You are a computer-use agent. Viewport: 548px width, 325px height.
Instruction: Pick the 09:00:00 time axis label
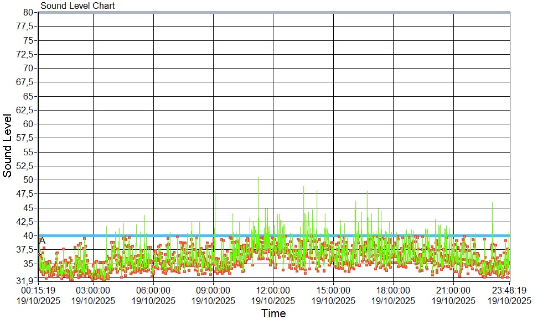pos(213,290)
